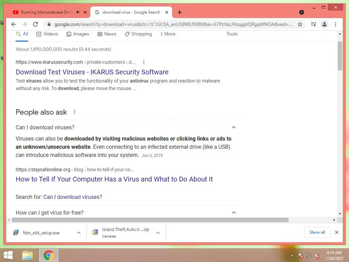Click the canceled Grand.Theft.Auto.V zip download
Viewport: 349px width, 262px height.
click(x=121, y=233)
